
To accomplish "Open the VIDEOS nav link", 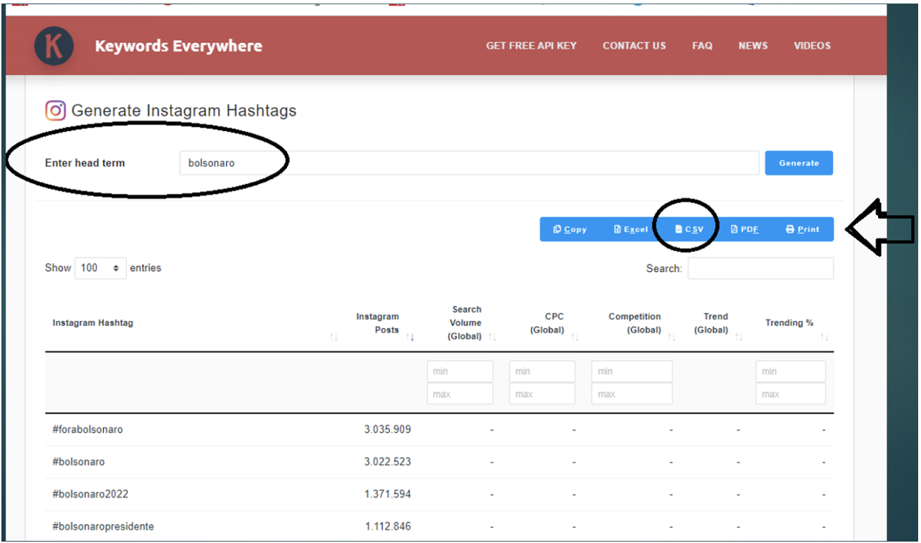I will pos(812,46).
